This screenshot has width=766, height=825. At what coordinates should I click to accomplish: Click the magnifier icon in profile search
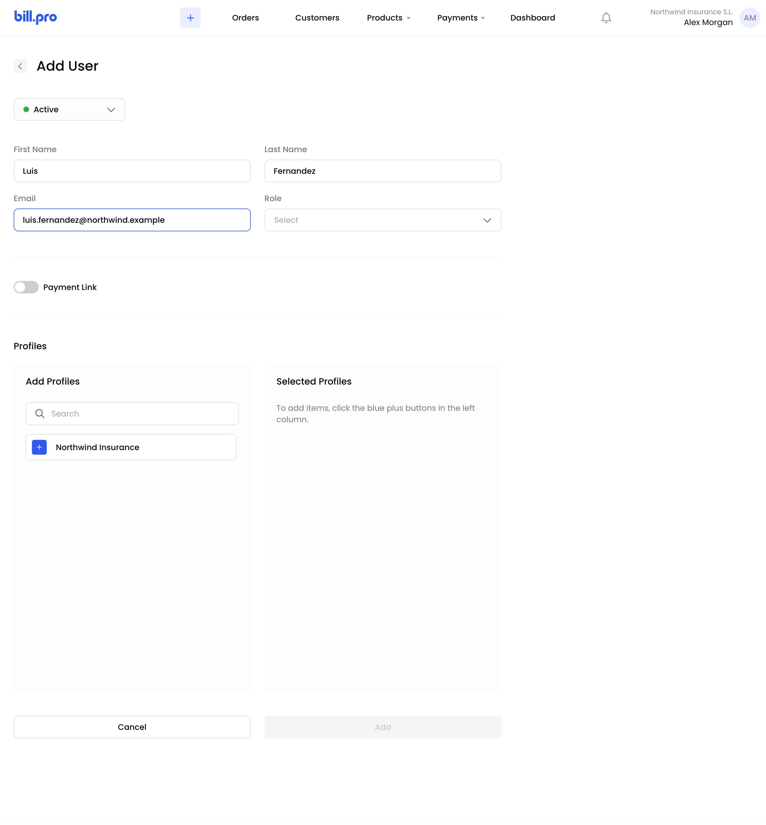[40, 414]
